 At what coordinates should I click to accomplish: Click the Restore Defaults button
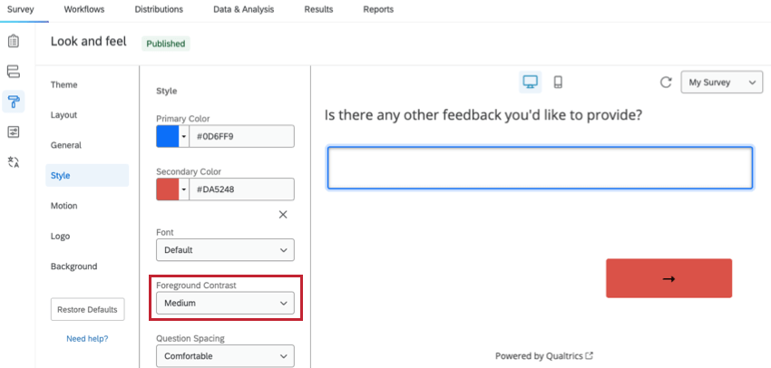87,309
